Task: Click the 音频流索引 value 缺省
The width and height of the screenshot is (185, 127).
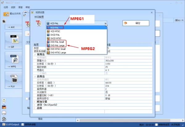Action: [108, 98]
